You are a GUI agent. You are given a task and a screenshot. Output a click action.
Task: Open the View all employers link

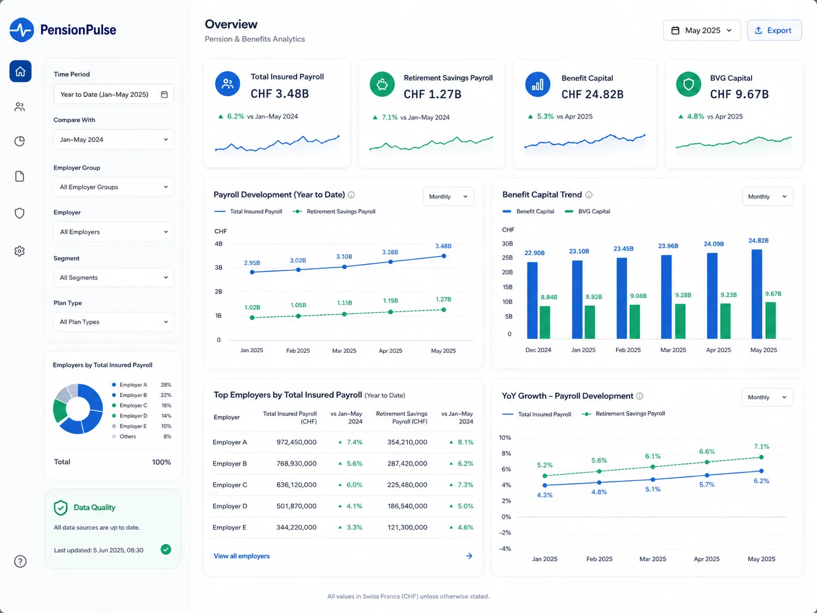241,556
